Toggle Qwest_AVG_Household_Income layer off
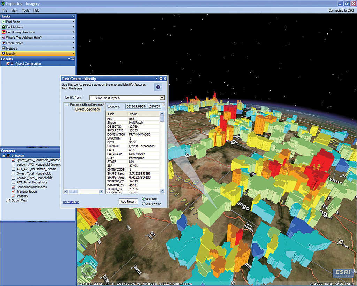This screenshot has width=357, height=286. (14, 160)
